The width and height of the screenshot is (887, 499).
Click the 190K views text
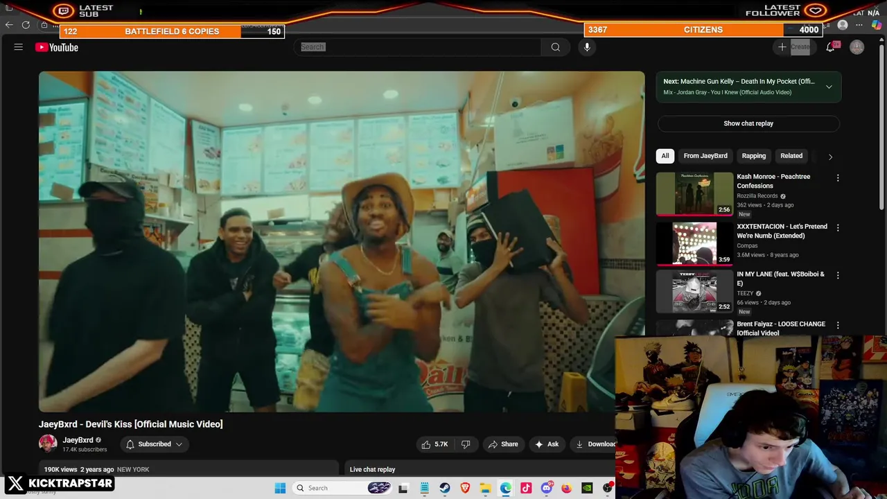(61, 469)
